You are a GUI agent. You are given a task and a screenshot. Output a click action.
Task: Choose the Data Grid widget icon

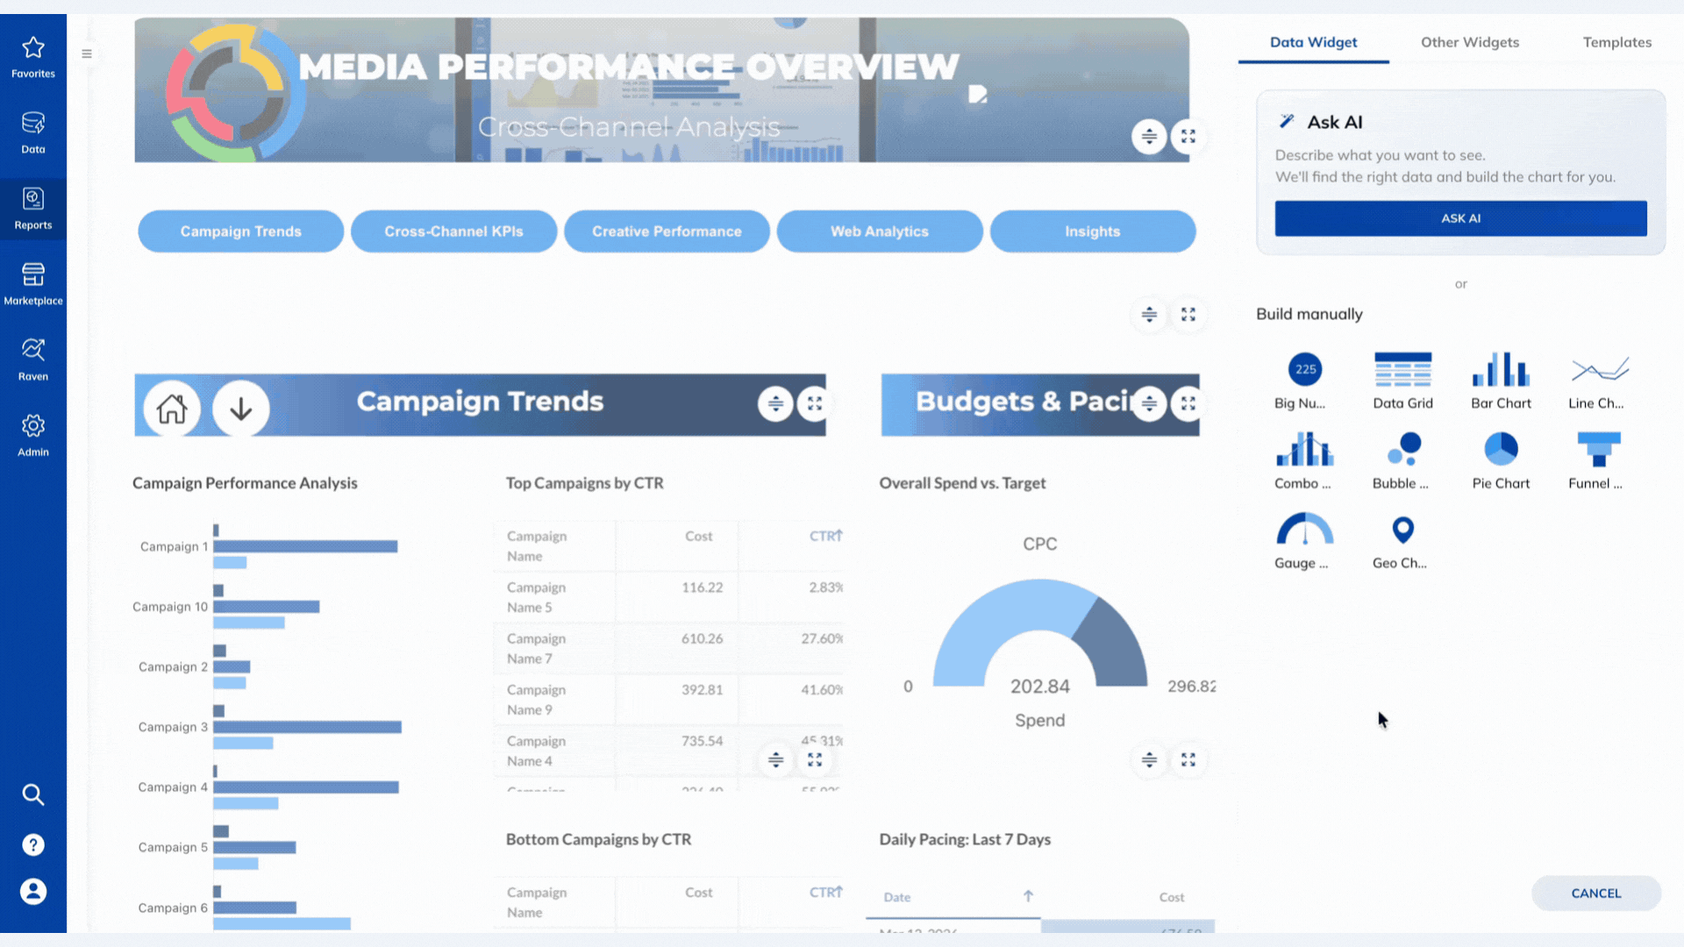coord(1402,370)
